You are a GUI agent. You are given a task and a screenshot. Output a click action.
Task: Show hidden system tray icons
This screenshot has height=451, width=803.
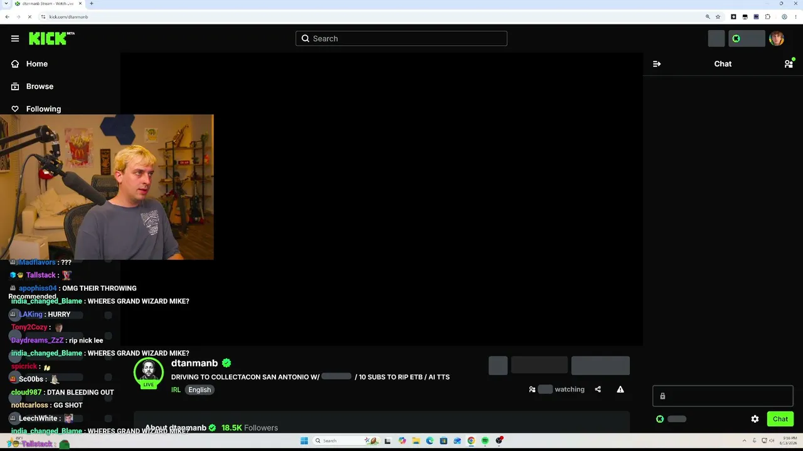745,441
